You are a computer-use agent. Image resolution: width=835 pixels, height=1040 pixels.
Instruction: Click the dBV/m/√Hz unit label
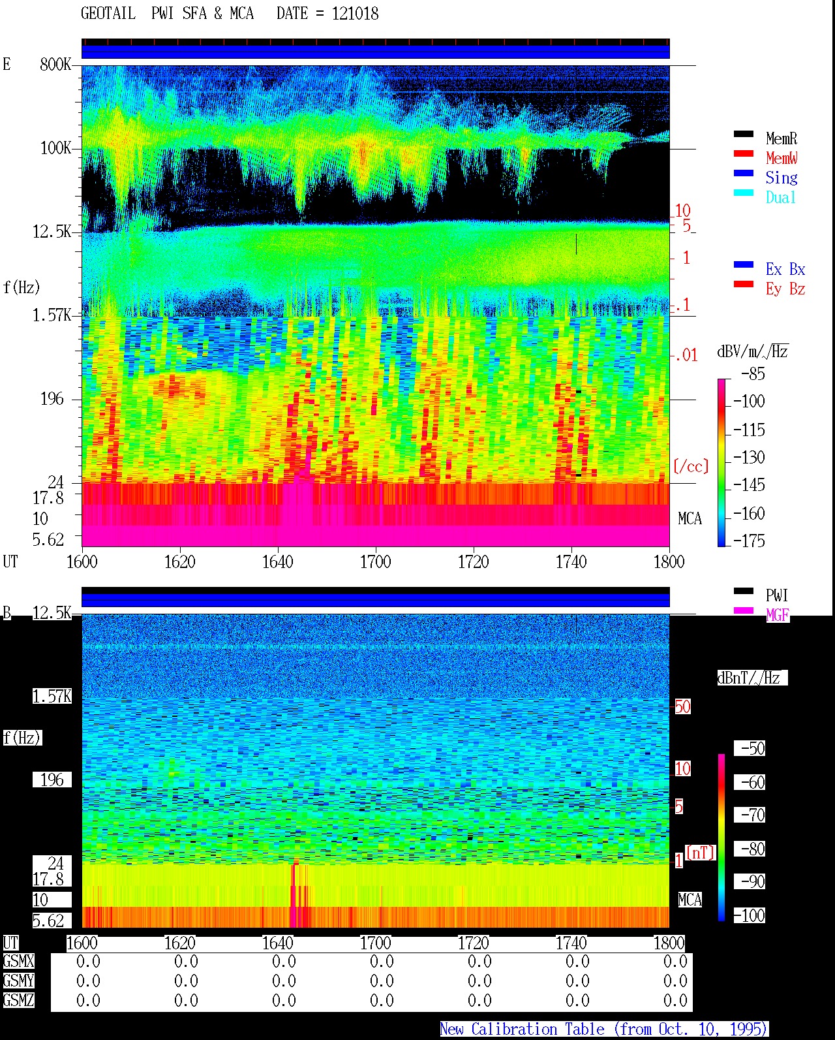click(753, 351)
